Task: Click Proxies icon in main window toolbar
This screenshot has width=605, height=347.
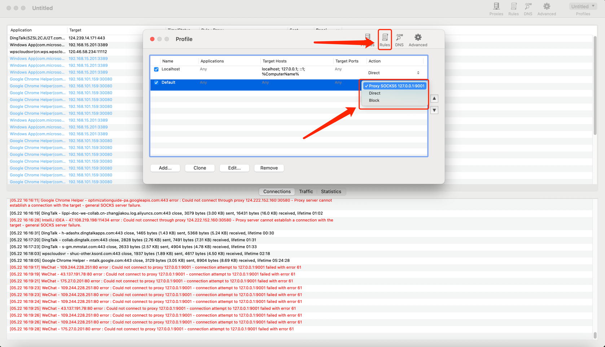Action: click(x=496, y=9)
